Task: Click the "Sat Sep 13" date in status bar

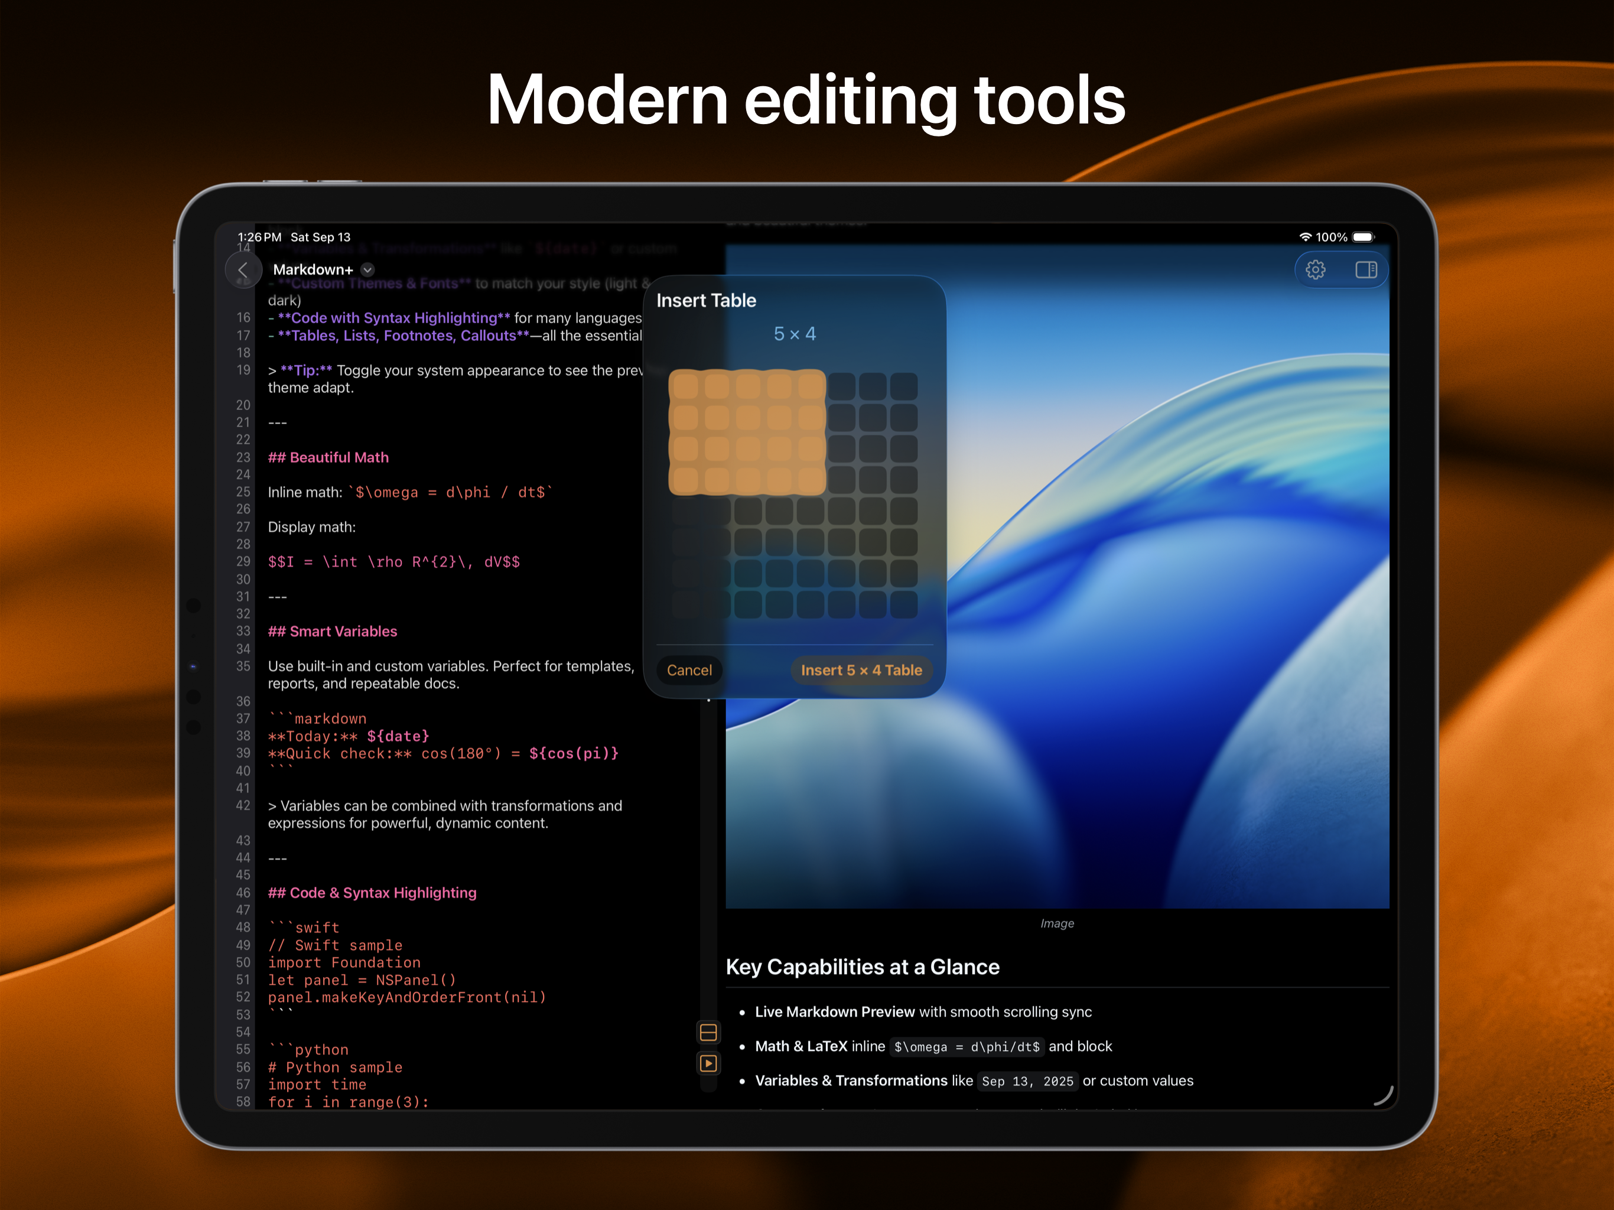Action: pyautogui.click(x=320, y=237)
